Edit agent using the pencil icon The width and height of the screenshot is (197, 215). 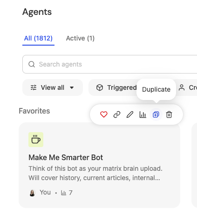click(130, 114)
